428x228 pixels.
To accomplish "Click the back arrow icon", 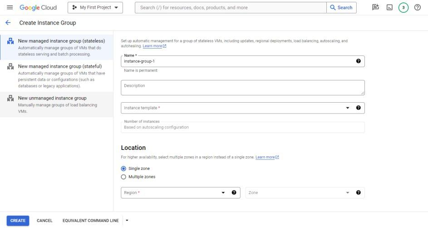I will tap(8, 23).
